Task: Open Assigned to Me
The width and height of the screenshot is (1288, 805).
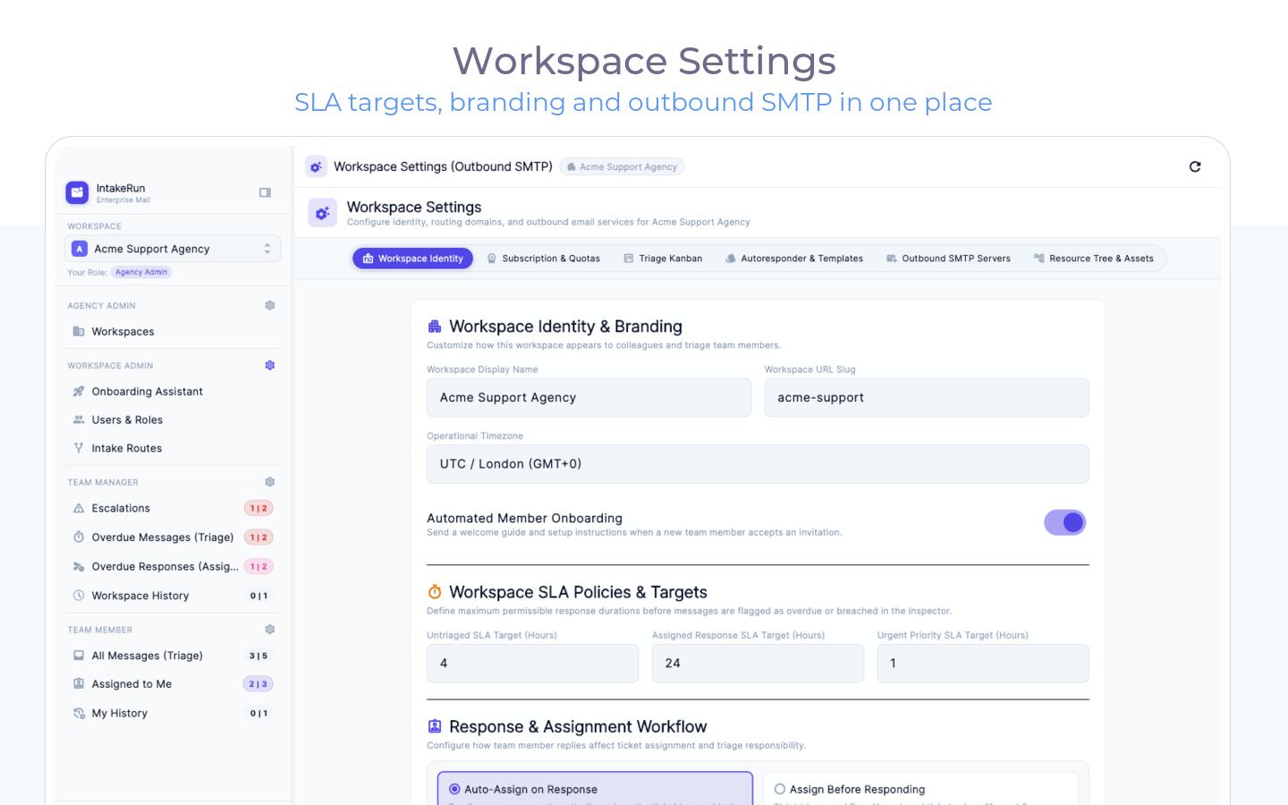Action: pos(173,684)
